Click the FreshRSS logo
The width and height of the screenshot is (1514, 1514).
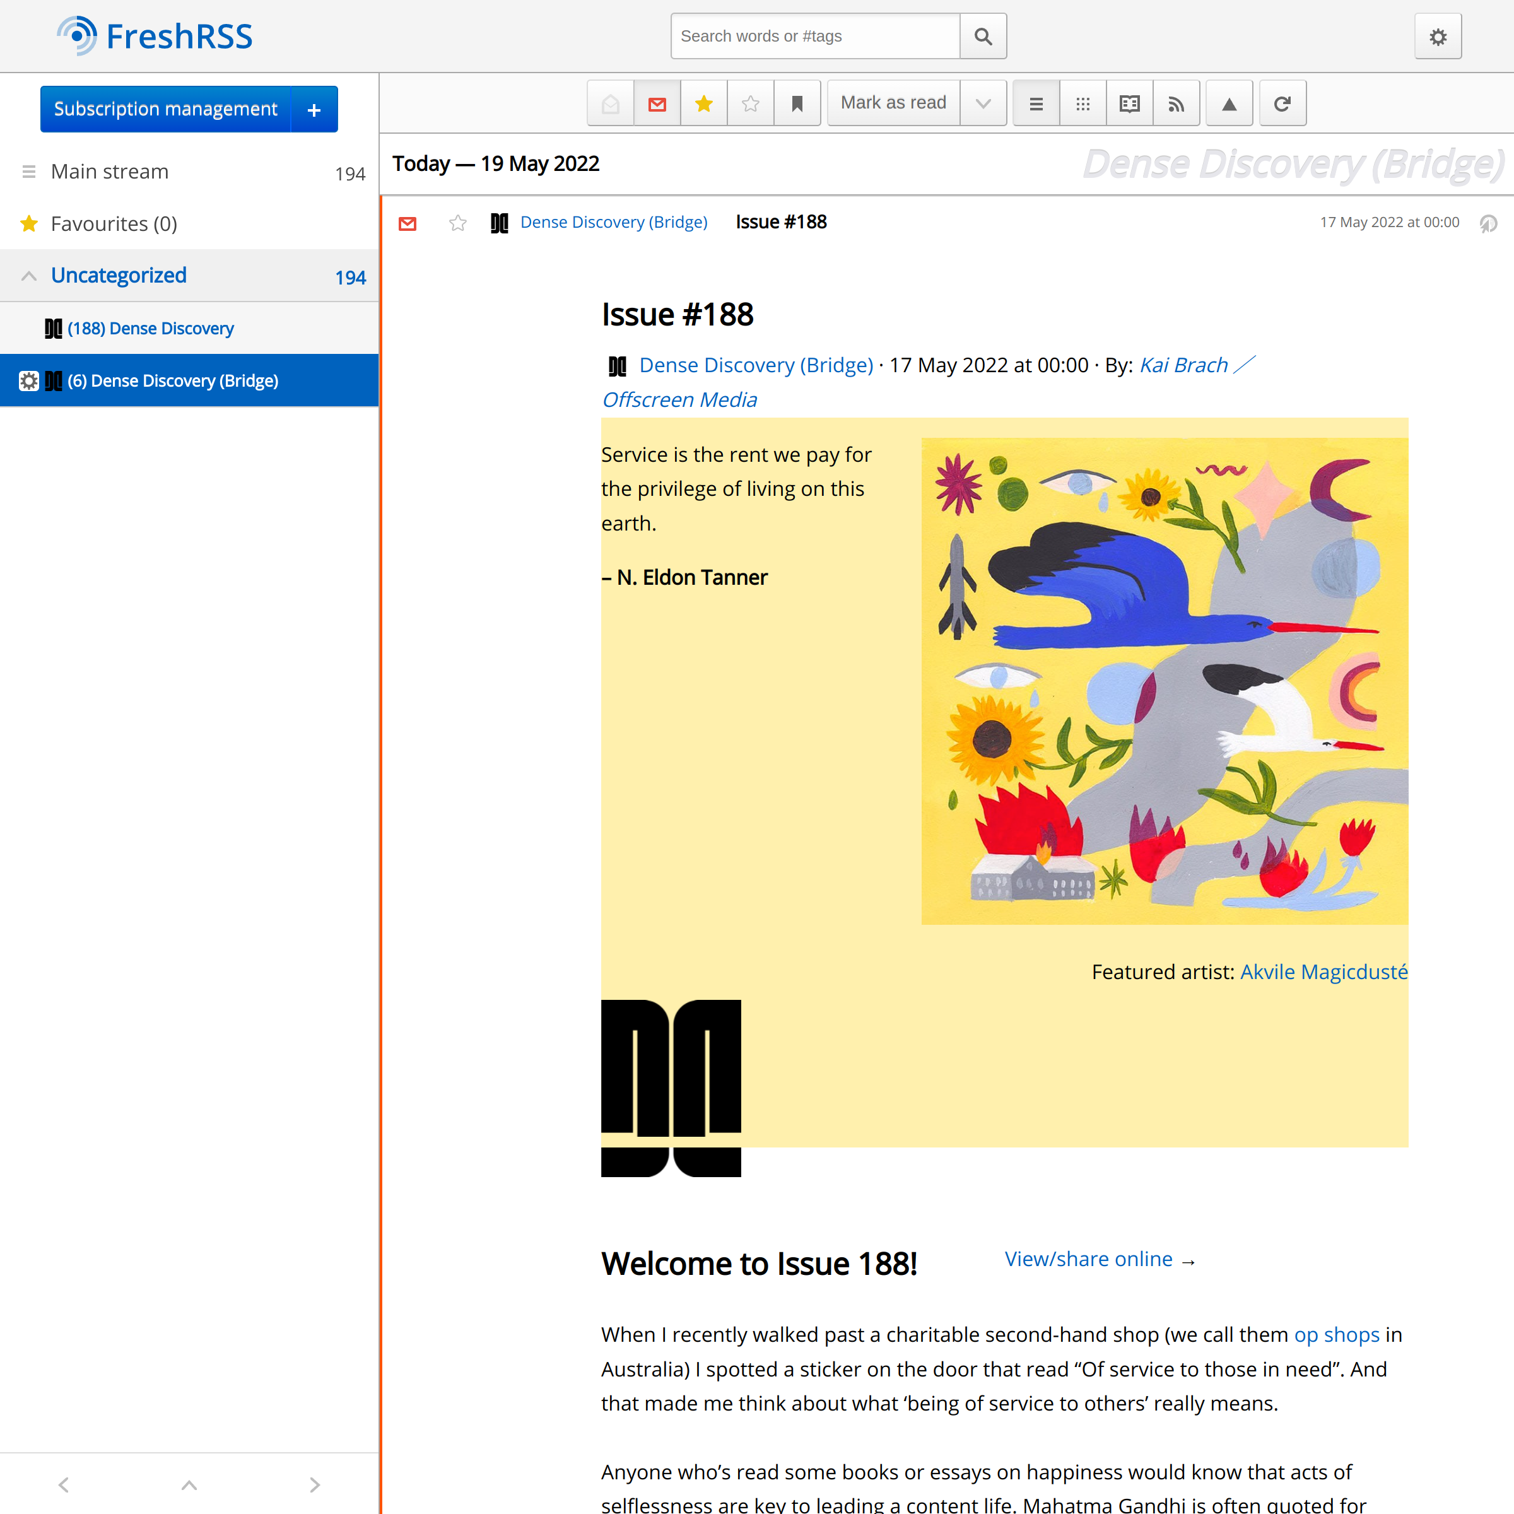click(155, 36)
